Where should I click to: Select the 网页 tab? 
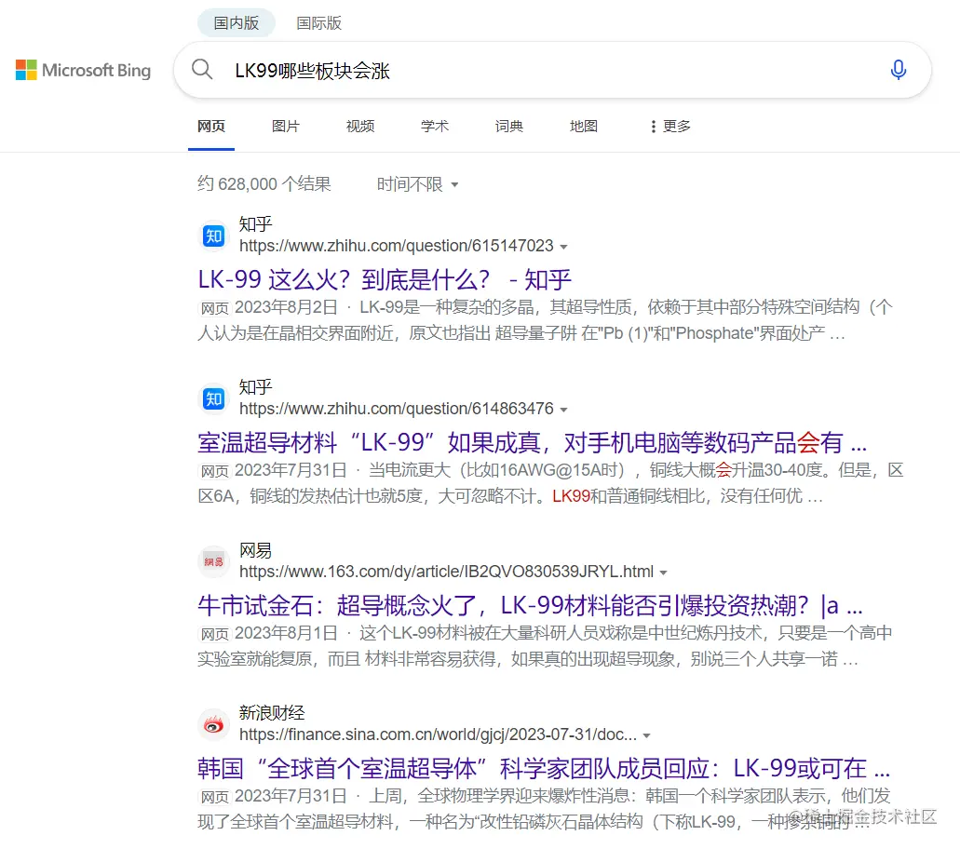coord(211,126)
